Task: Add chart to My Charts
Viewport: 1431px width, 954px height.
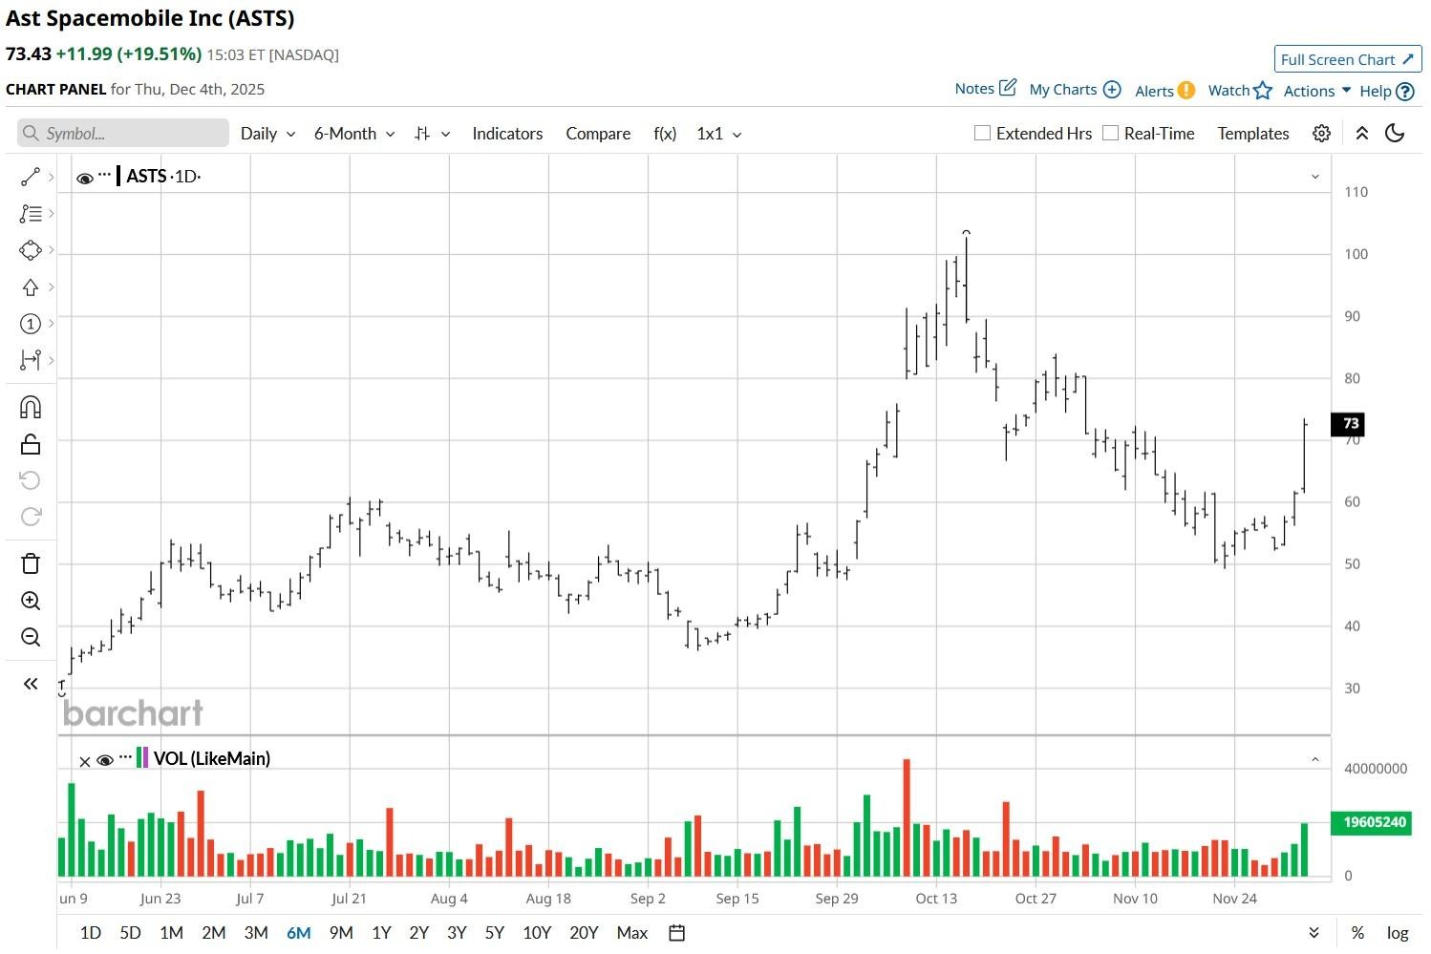Action: click(x=1075, y=90)
